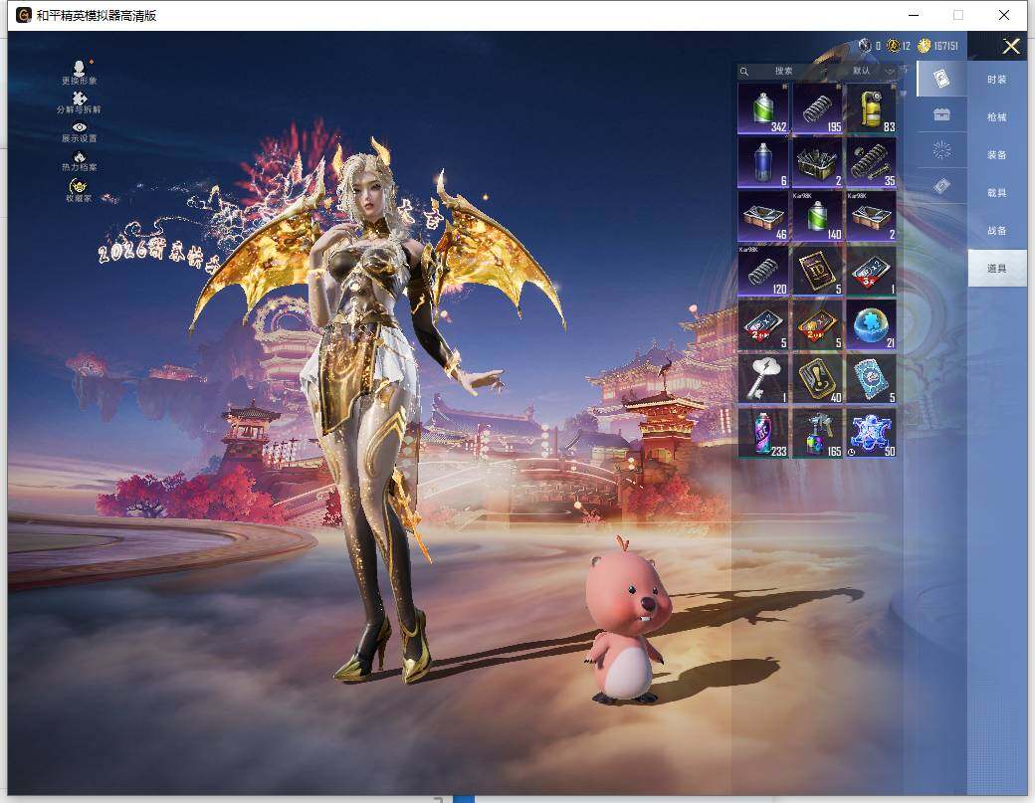
Task: Open the 默认 sort dropdown
Action: point(872,72)
